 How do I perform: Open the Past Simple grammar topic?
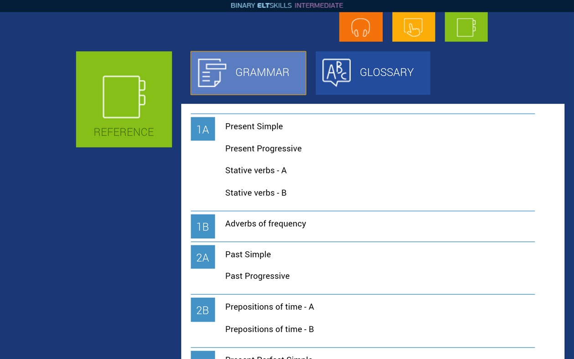(x=248, y=254)
